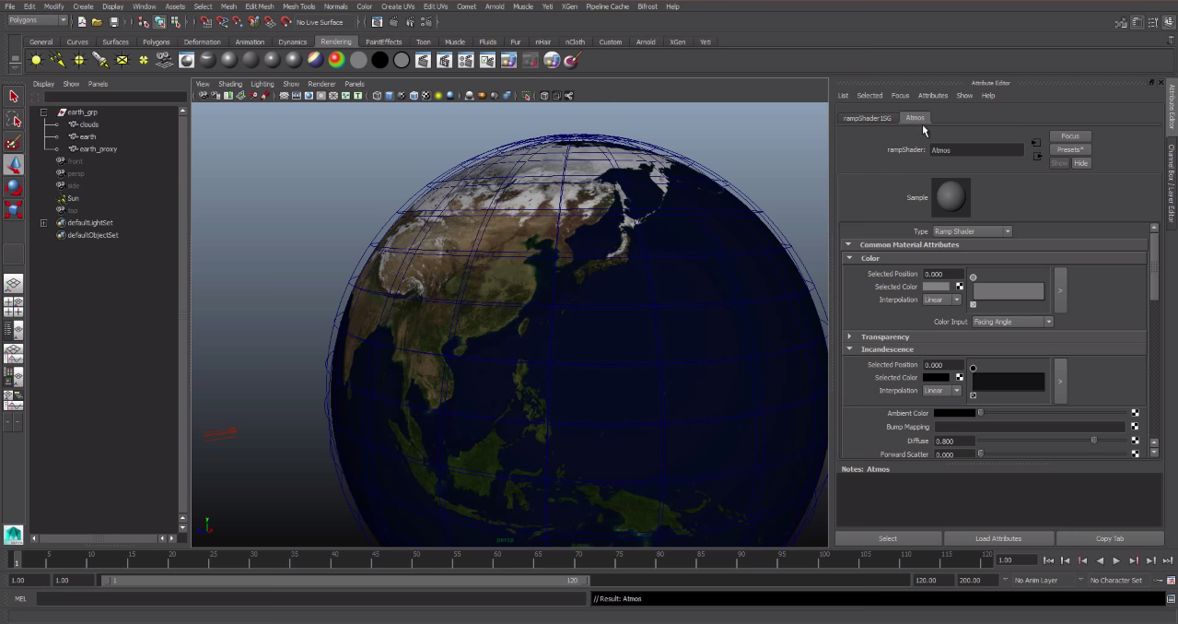Click the Load Attributes button

pos(998,538)
